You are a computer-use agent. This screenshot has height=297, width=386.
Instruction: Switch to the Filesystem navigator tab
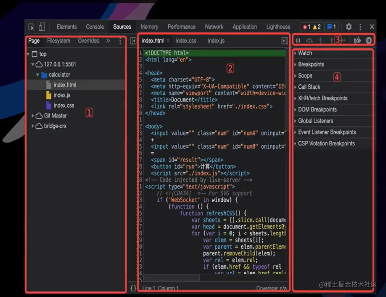[59, 41]
